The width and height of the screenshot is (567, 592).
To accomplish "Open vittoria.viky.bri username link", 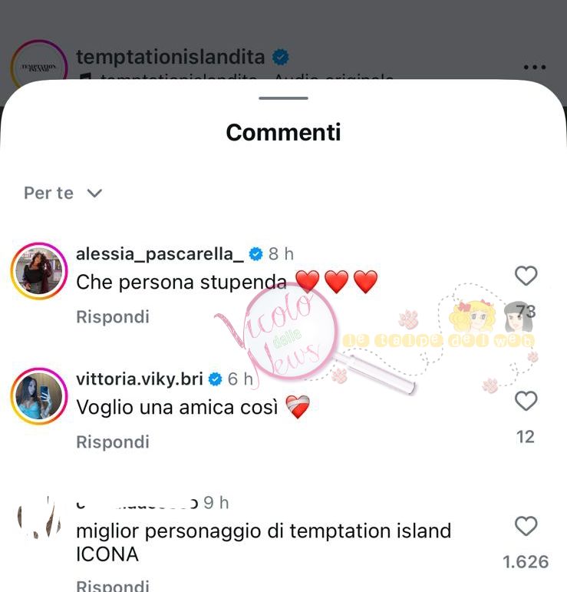I will coord(140,379).
